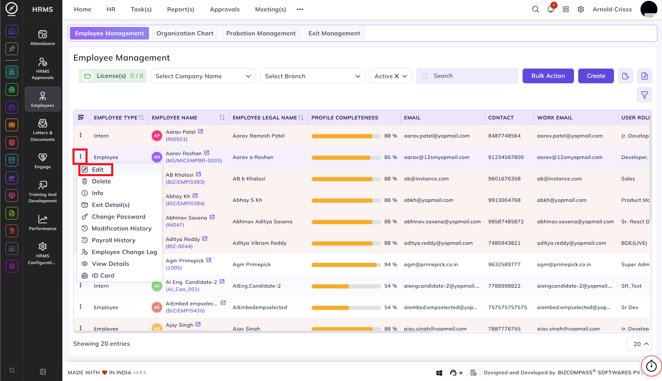Expand the Select Branch dropdown
Screen dimensions: 662x381
click(313, 76)
